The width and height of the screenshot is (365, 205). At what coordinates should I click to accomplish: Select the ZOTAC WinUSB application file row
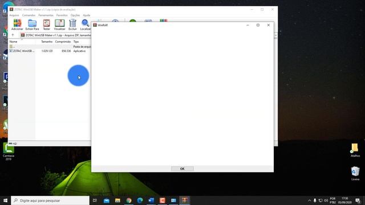tap(50, 51)
